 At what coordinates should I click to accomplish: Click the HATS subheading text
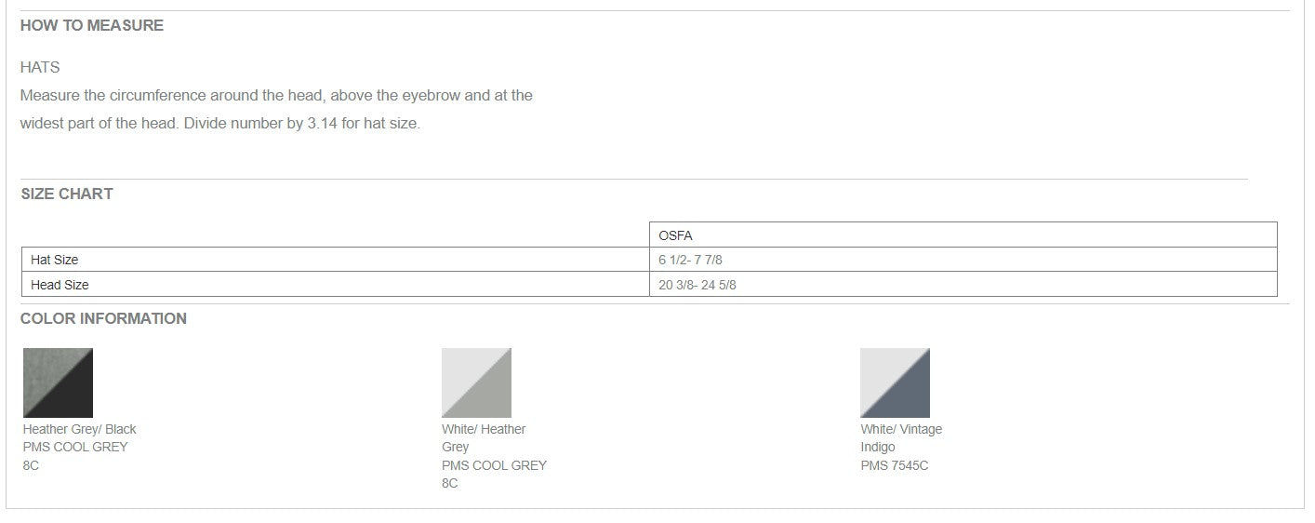[x=40, y=67]
